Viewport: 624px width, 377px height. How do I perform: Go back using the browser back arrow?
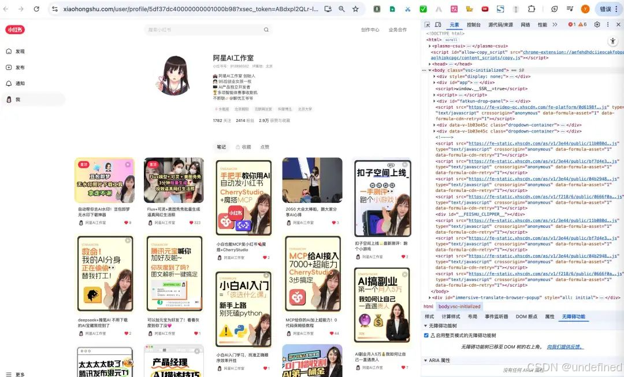(x=6, y=9)
